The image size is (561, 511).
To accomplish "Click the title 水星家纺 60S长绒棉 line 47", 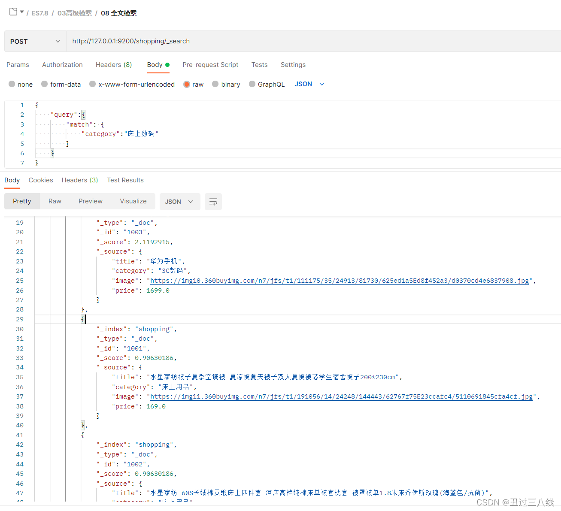I will pos(302,493).
